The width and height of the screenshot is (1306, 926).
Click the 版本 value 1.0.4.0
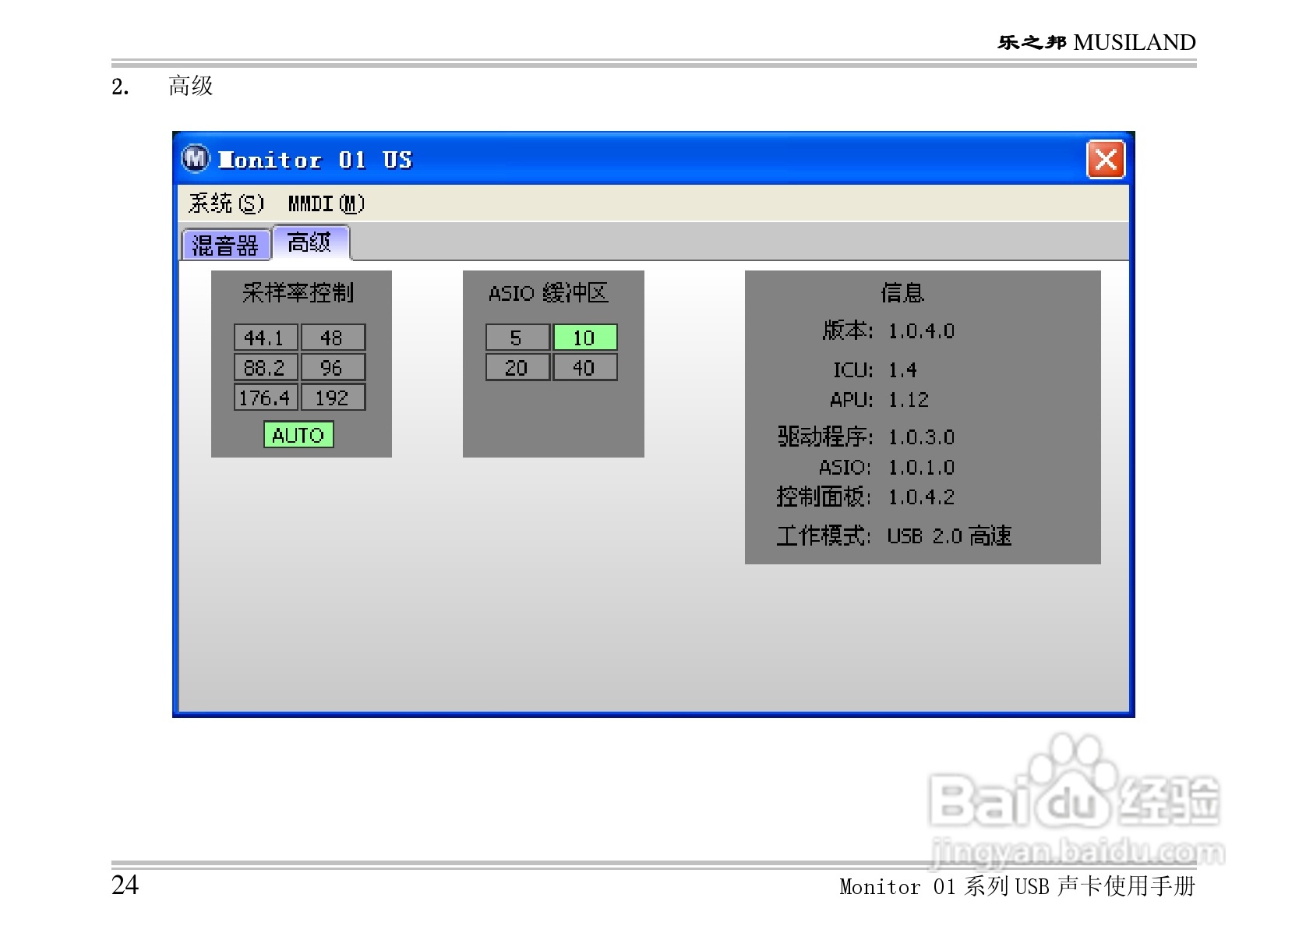921,331
